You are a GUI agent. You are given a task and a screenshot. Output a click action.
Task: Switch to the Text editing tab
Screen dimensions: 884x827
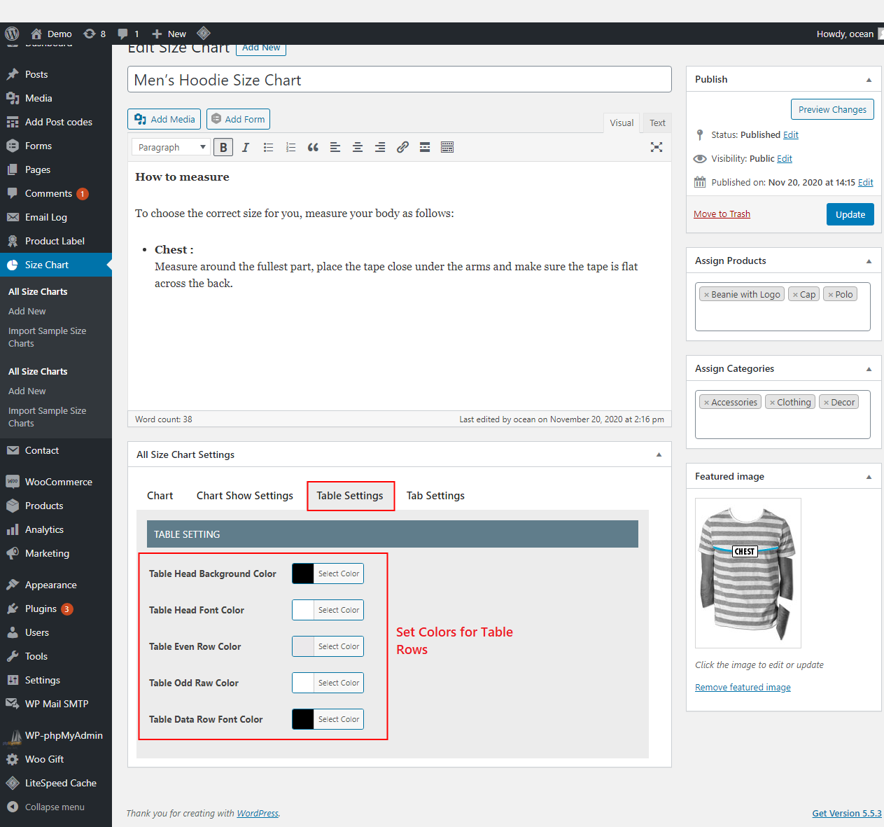pyautogui.click(x=657, y=123)
